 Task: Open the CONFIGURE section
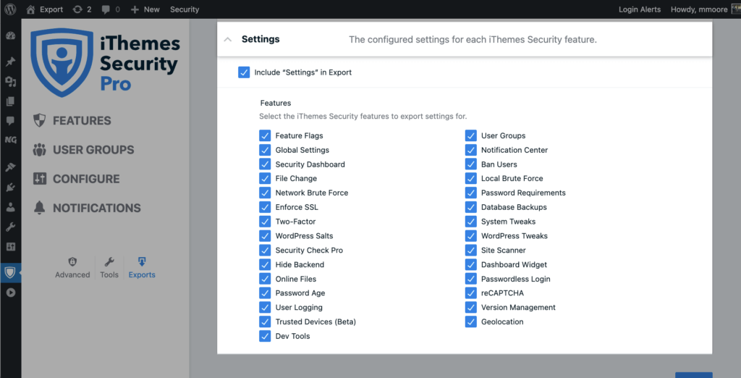pyautogui.click(x=76, y=179)
